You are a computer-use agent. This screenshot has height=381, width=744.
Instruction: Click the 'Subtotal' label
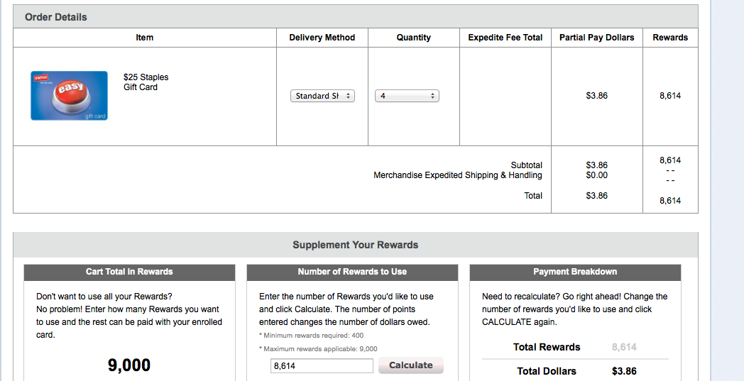point(526,165)
